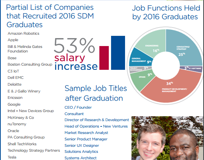Click the graduates photo thumbnail
This screenshot has height=160, width=204.
point(167,138)
